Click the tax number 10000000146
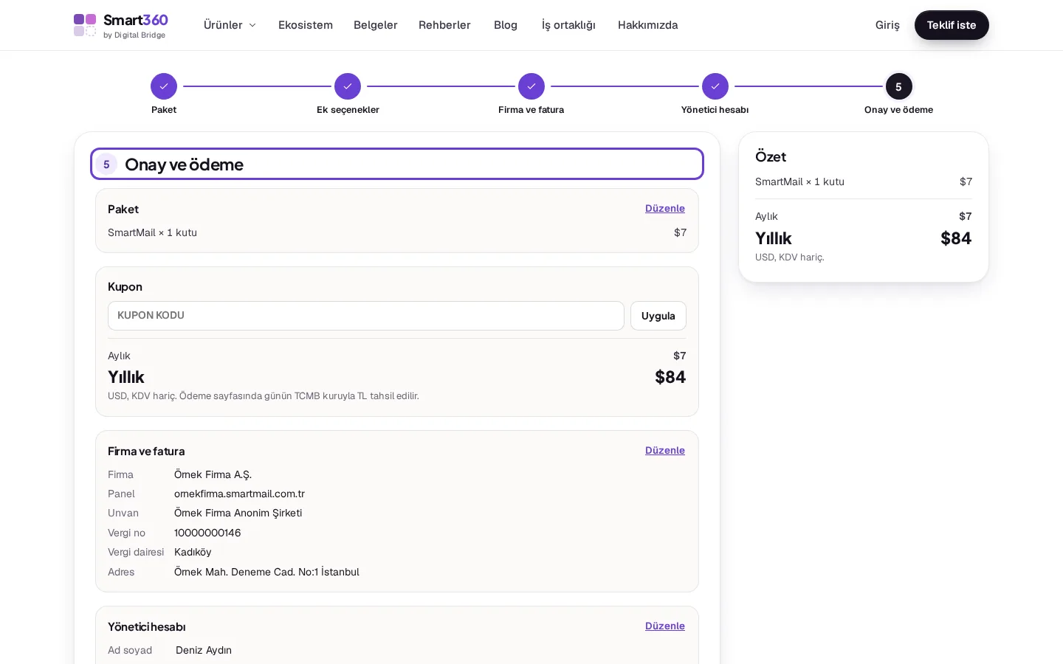Image resolution: width=1063 pixels, height=664 pixels. tap(207, 533)
